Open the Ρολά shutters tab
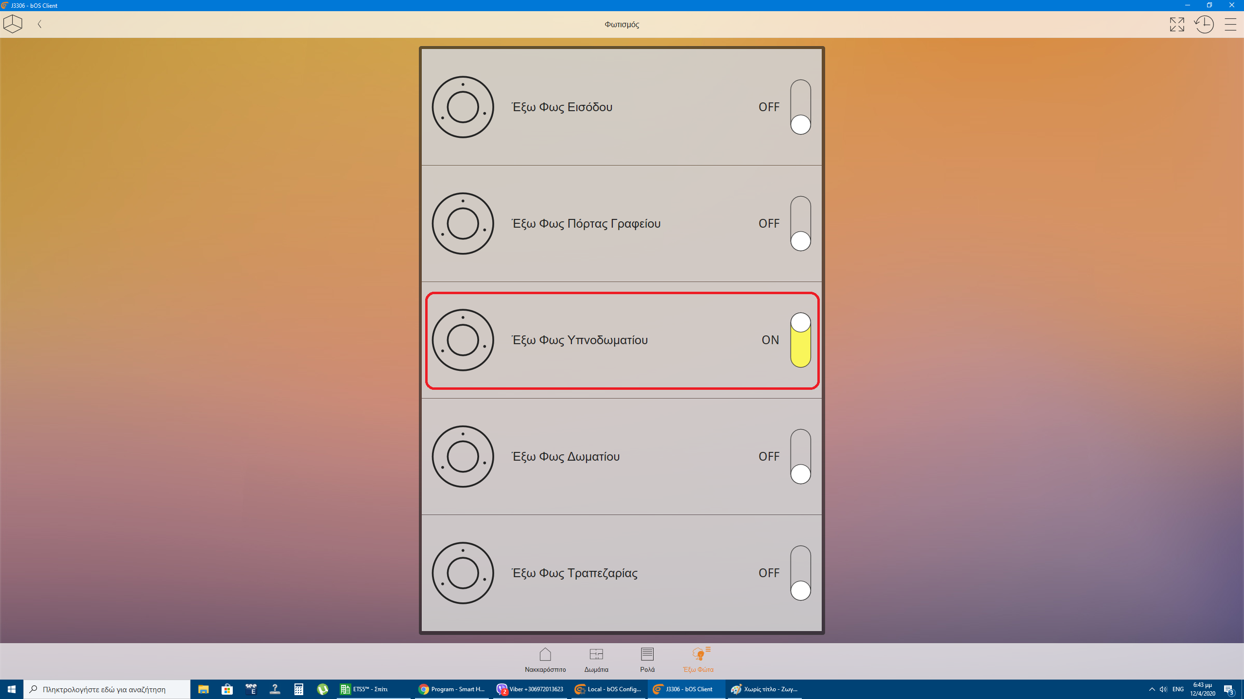Viewport: 1244px width, 699px height. point(647,660)
